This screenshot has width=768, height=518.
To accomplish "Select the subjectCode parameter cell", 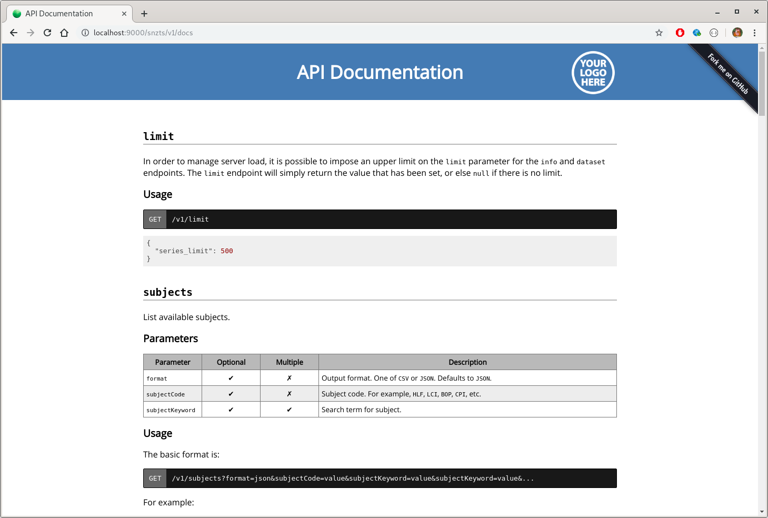I will coord(173,394).
